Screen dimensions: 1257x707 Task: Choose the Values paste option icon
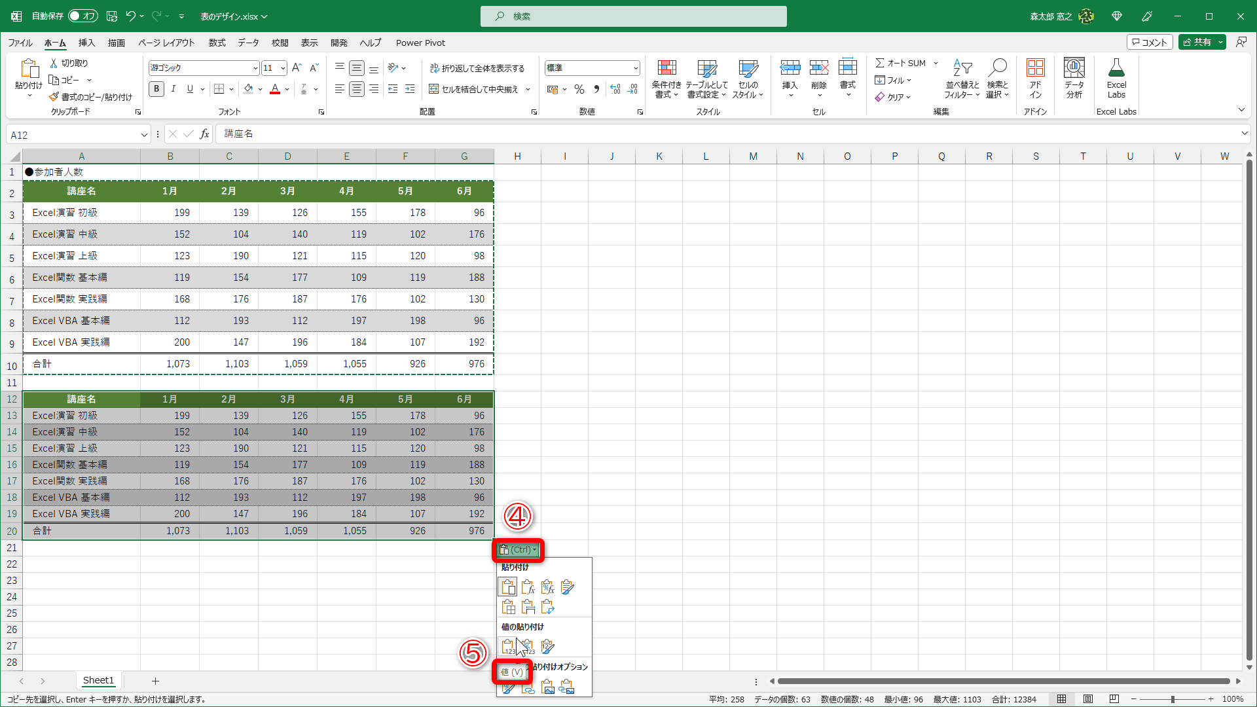(x=508, y=647)
